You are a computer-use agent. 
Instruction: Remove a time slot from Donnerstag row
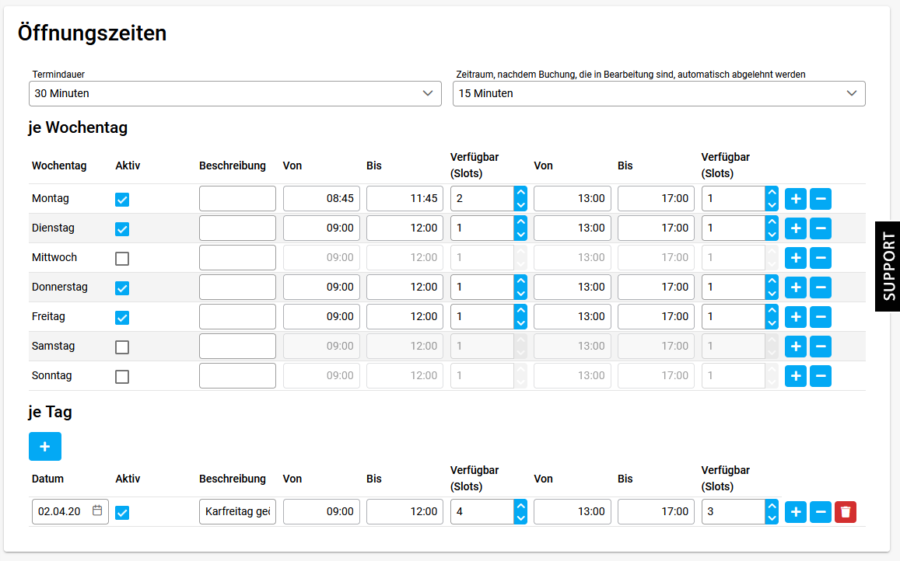click(x=820, y=287)
